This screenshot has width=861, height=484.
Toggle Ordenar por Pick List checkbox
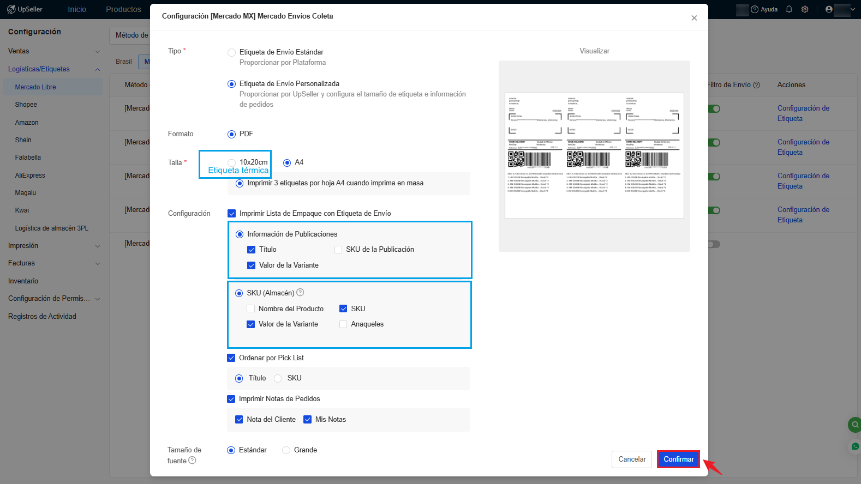click(x=231, y=358)
